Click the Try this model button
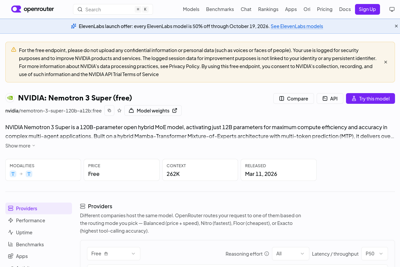This screenshot has width=400, height=267. point(370,98)
